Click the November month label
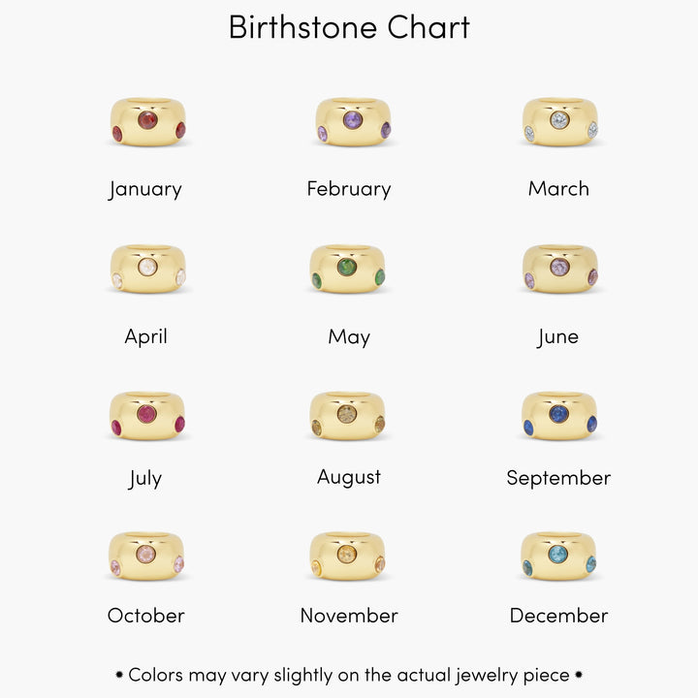698x698 pixels. (349, 616)
